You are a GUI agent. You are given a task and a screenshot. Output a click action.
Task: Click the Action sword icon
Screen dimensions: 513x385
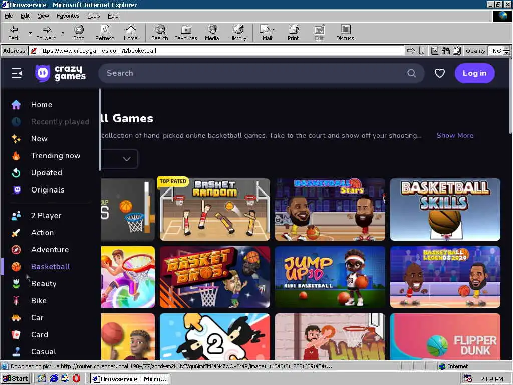click(x=16, y=233)
